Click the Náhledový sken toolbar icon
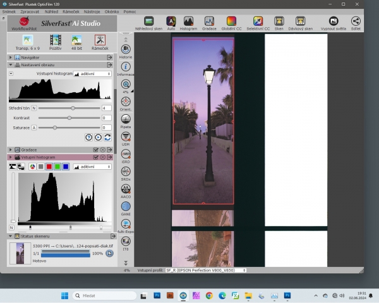Viewport: 379px width, 303px height. click(148, 23)
